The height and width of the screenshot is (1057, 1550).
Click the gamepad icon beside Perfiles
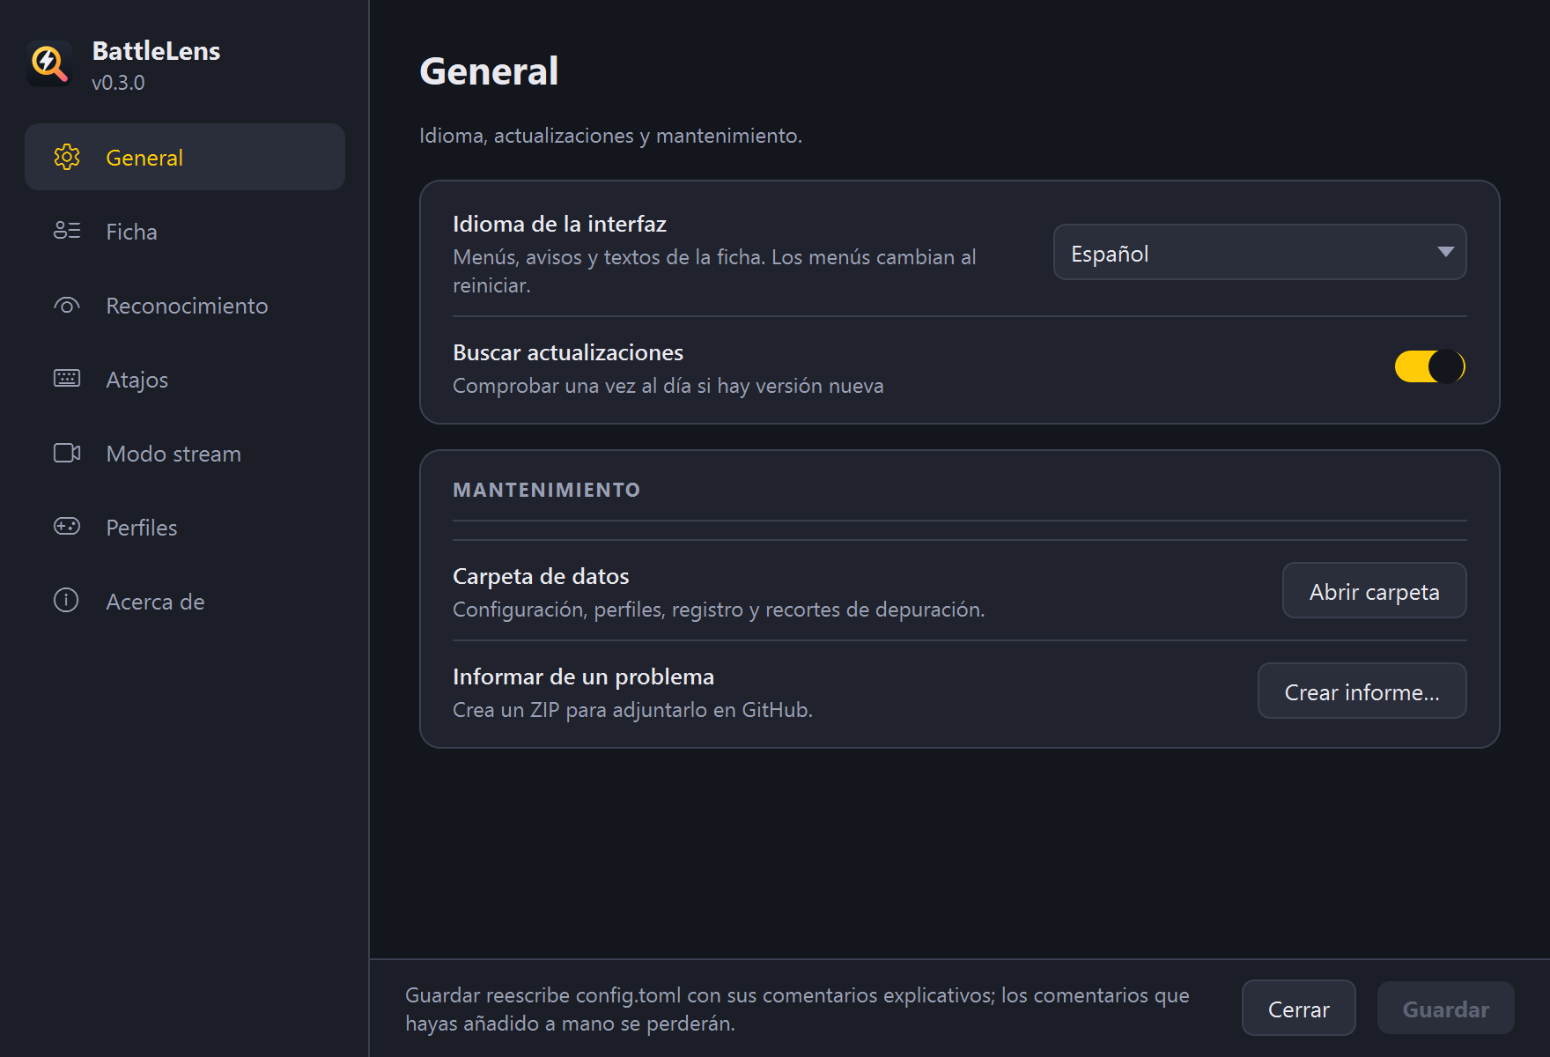(x=67, y=527)
